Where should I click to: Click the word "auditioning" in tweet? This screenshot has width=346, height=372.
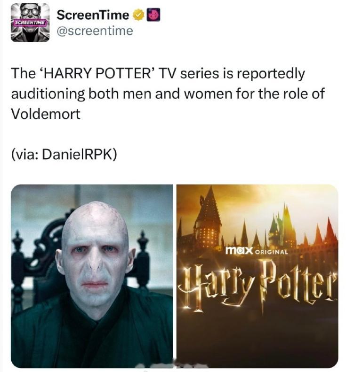click(48, 94)
